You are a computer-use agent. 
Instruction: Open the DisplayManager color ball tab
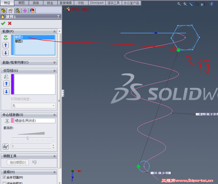coord(32,11)
